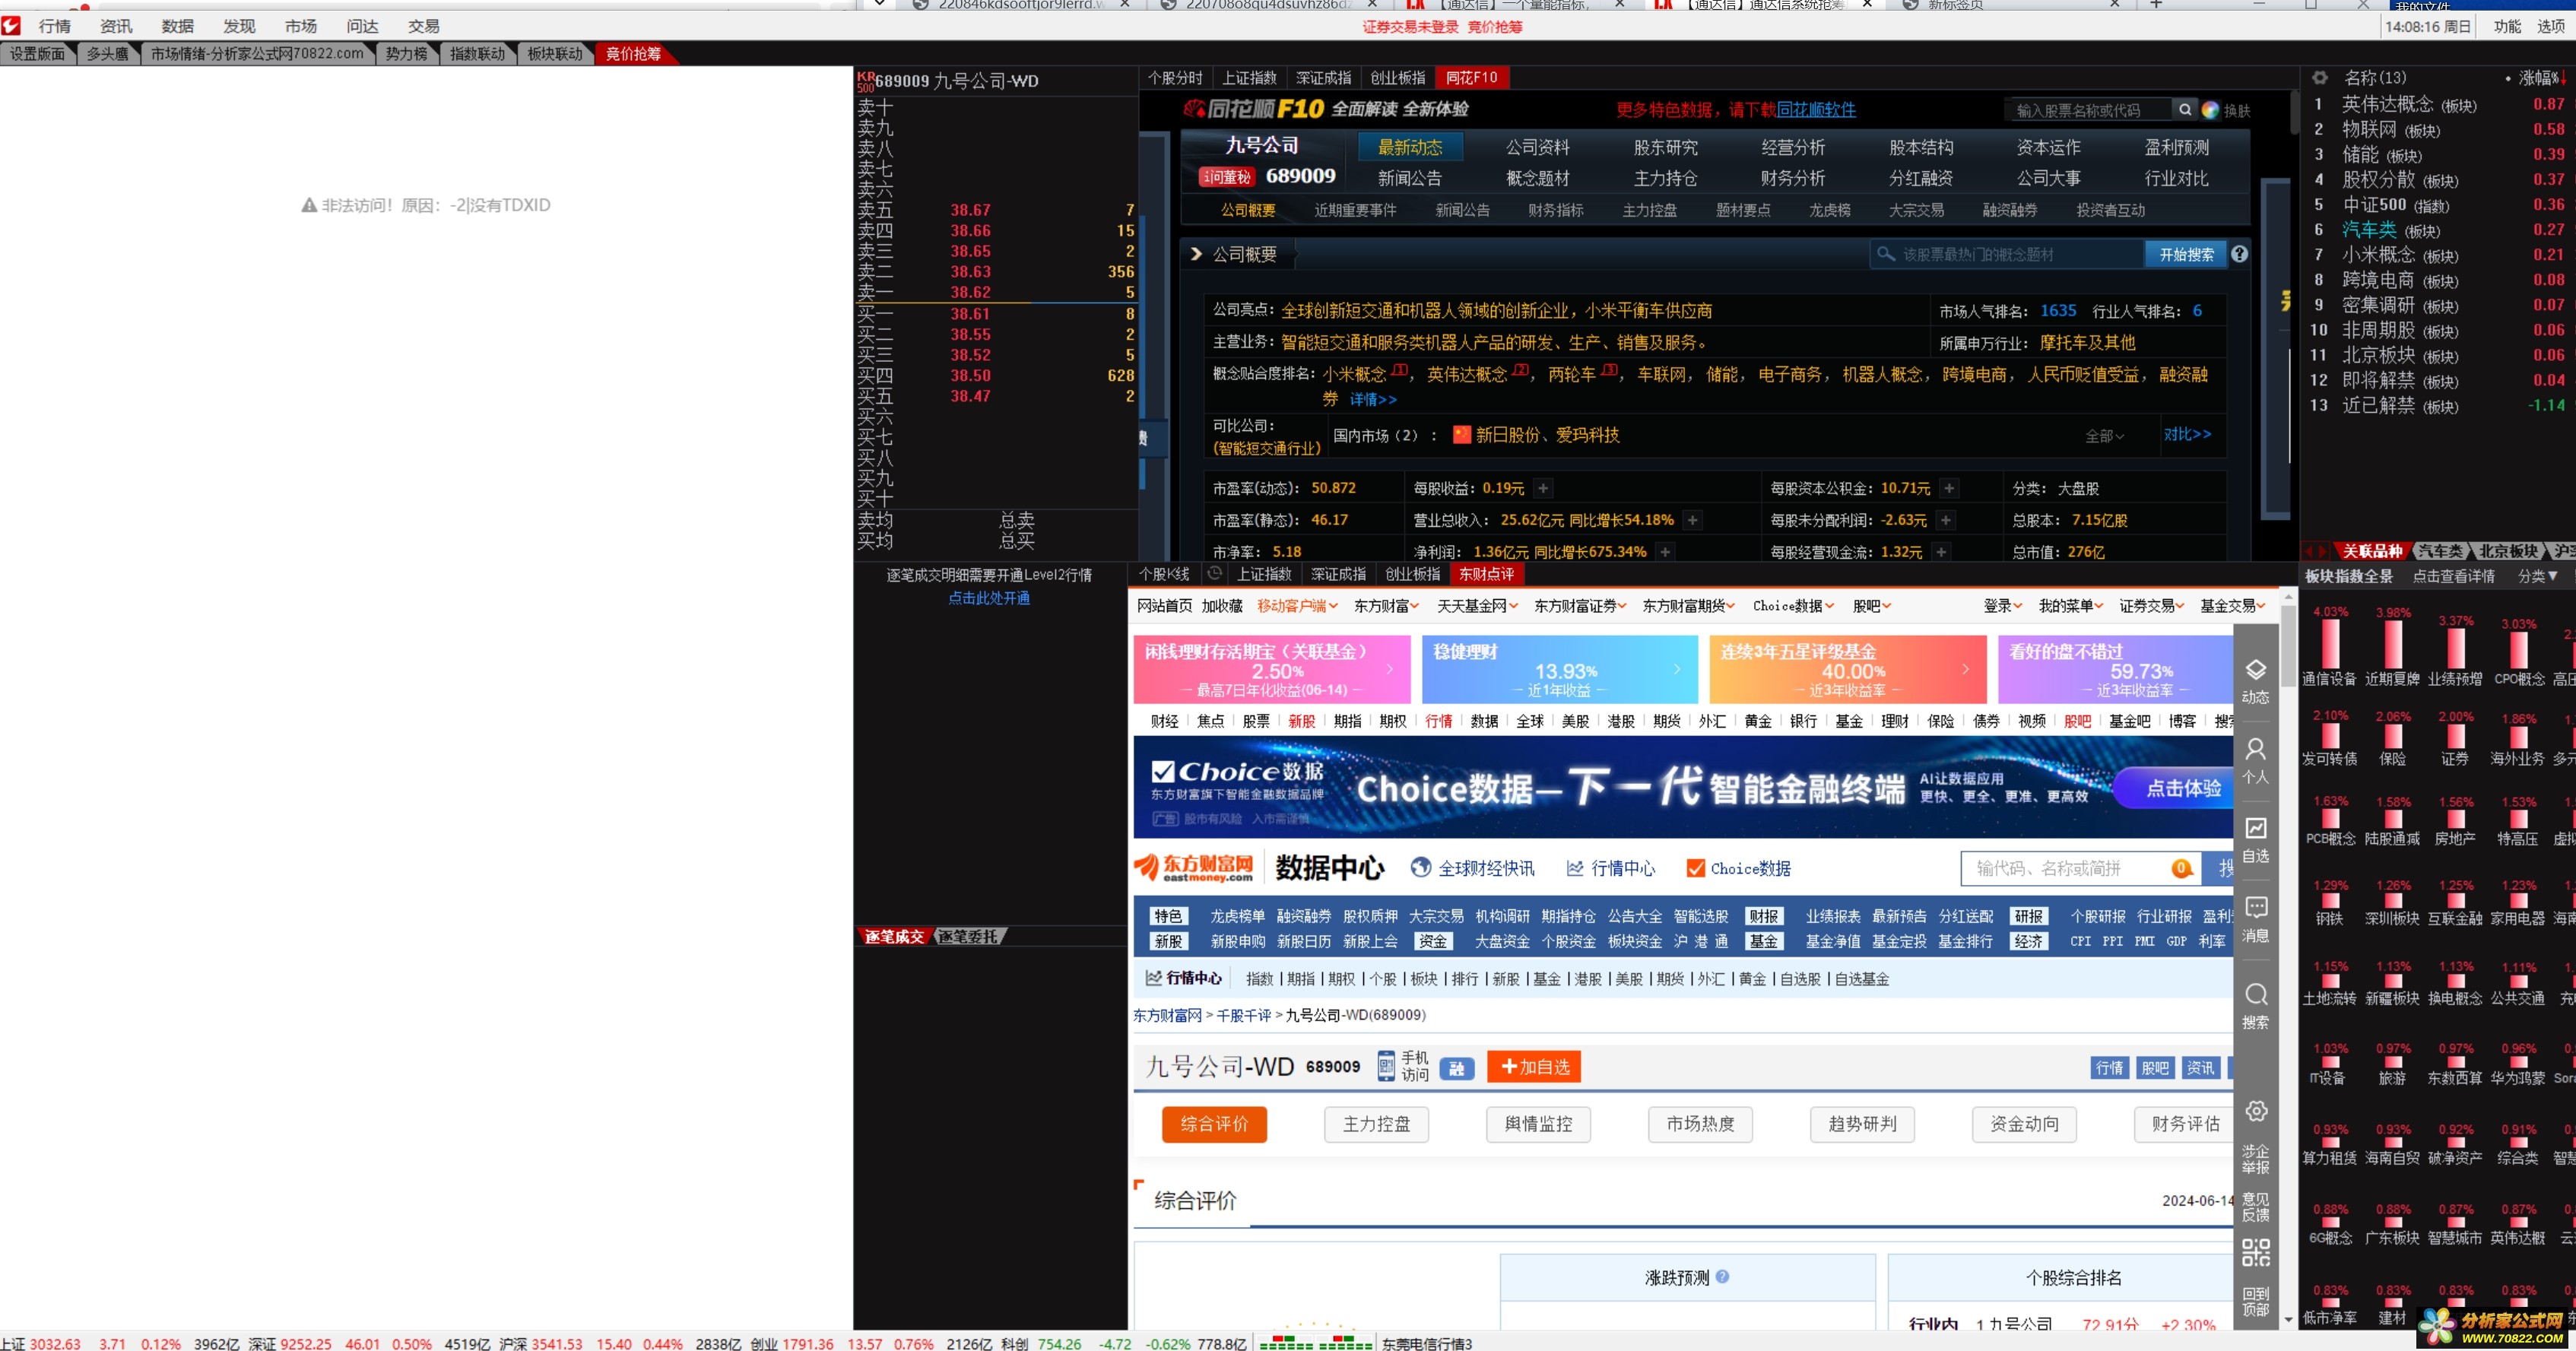Click 主力控盘 evaluation button
The width and height of the screenshot is (2576, 1351).
tap(1376, 1124)
